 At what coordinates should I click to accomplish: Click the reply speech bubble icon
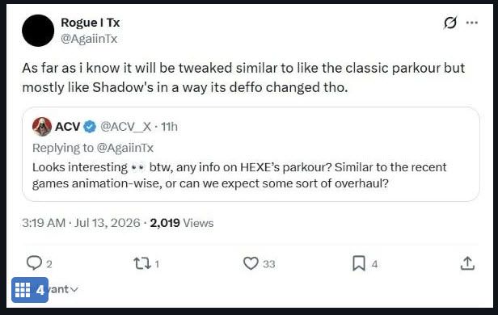[x=34, y=263]
